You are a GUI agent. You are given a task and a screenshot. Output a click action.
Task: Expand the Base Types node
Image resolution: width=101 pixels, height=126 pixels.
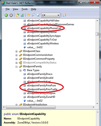(x=20, y=71)
